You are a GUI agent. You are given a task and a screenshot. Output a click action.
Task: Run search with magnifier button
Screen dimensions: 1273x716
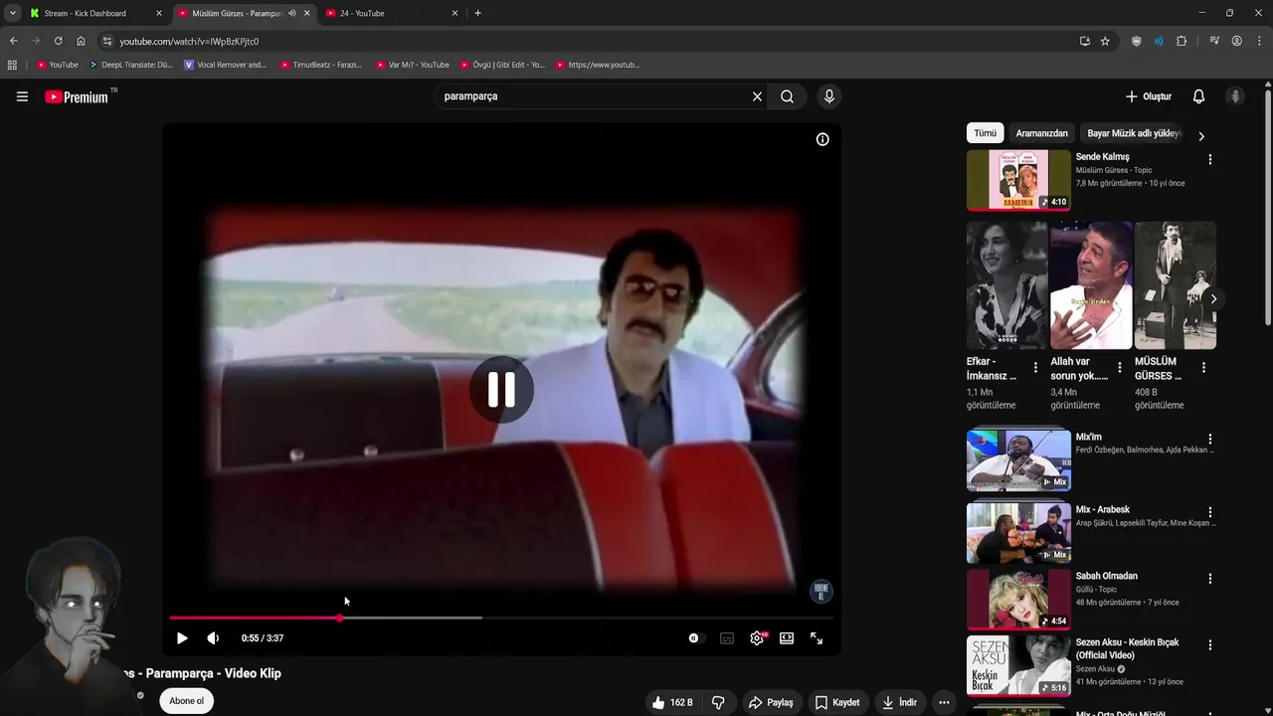(x=787, y=96)
